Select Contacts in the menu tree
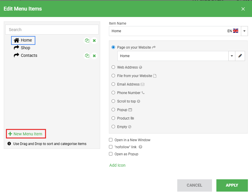Image resolution: width=252 pixels, height=196 pixels. 29,55
